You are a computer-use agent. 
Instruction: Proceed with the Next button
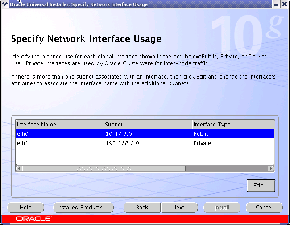(x=179, y=208)
